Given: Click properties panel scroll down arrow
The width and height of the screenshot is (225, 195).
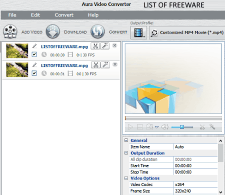Looking at the screenshot, I should (x=220, y=192).
